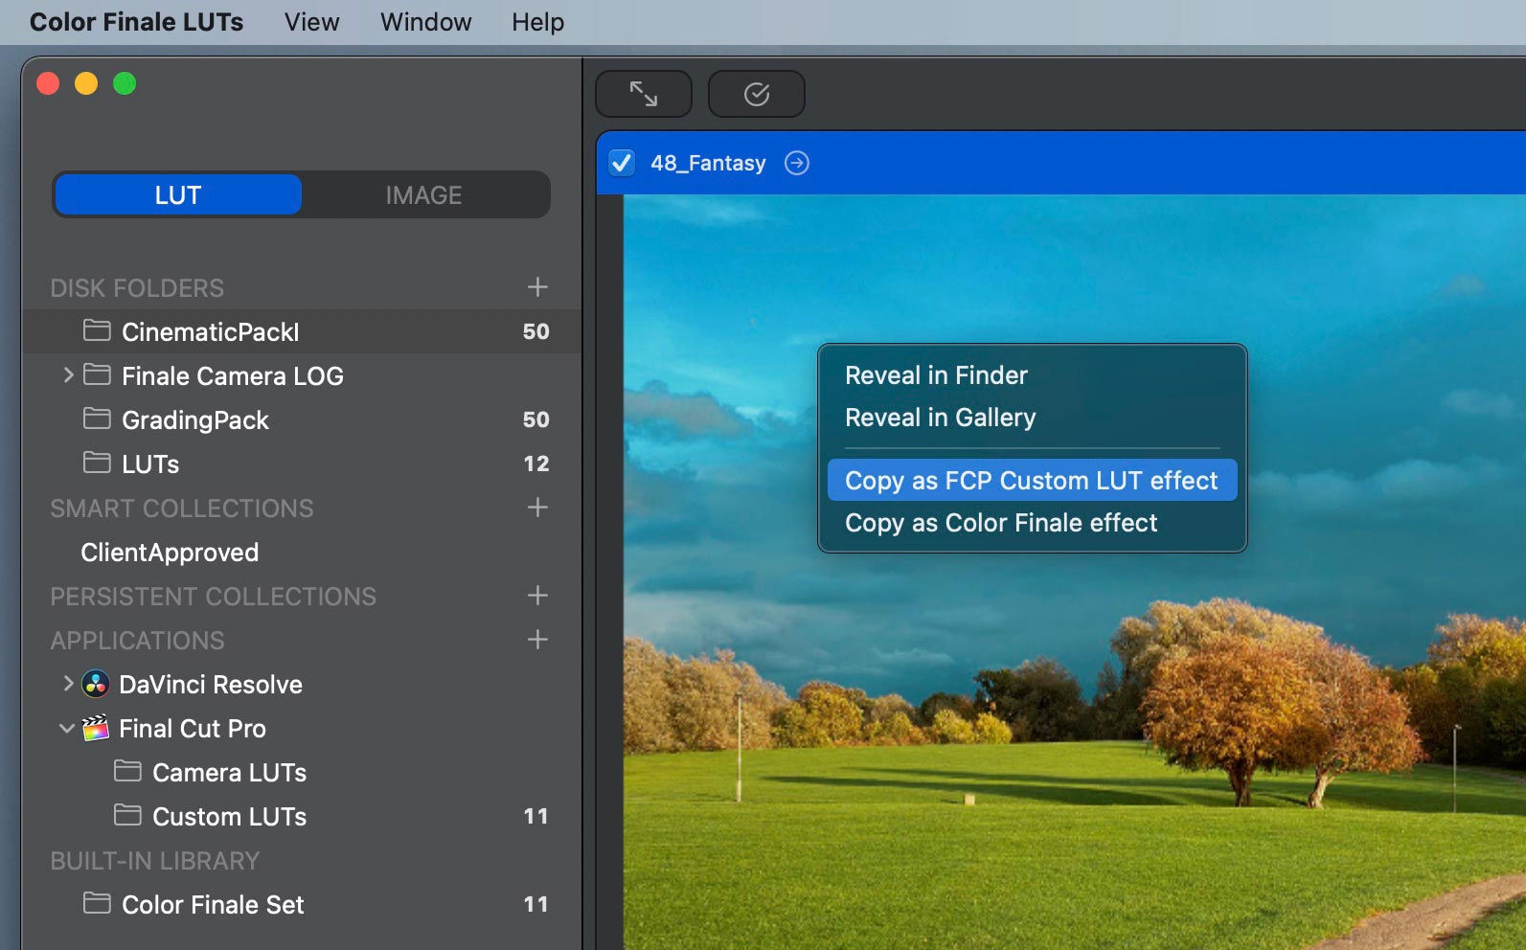Click the SMART COLLECTIONS section header

(182, 509)
